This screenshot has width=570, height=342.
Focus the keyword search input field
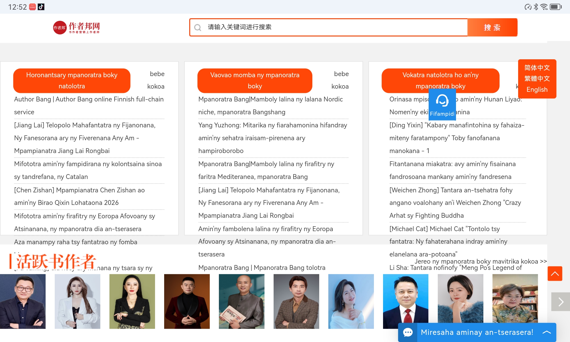[328, 27]
